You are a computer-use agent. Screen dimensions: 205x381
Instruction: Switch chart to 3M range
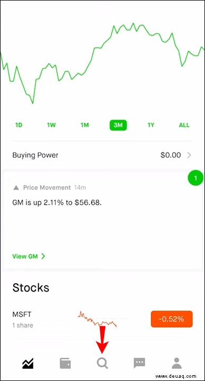click(x=118, y=125)
